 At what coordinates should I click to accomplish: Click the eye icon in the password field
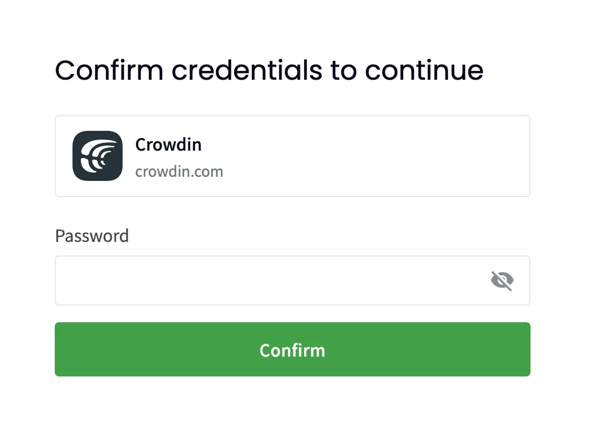point(502,280)
